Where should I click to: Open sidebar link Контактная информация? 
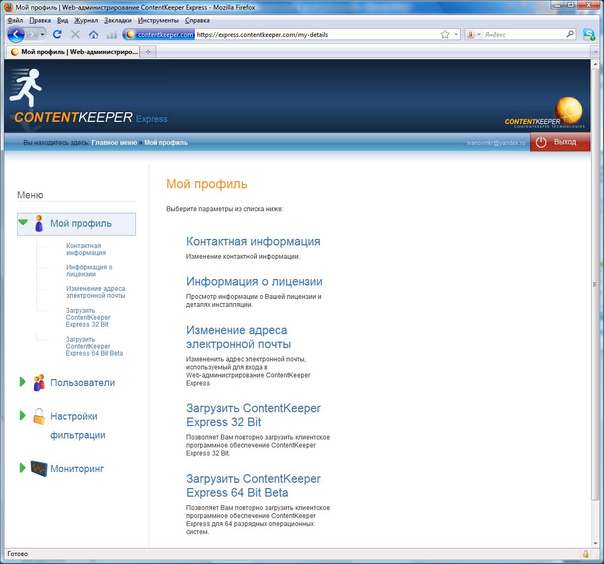[x=86, y=250]
